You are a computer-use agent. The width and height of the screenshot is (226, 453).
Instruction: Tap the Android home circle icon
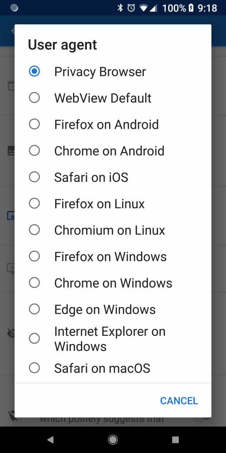pos(113,440)
